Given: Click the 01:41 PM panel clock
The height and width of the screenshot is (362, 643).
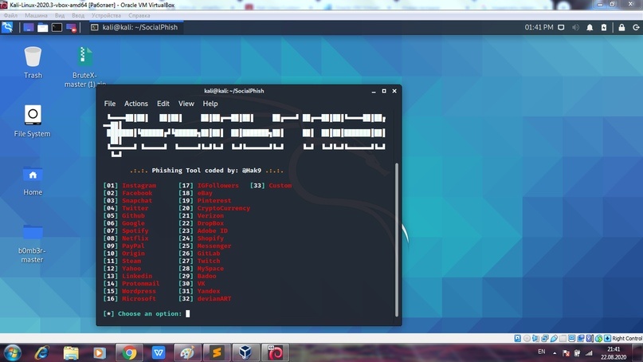Looking at the screenshot, I should 539,27.
